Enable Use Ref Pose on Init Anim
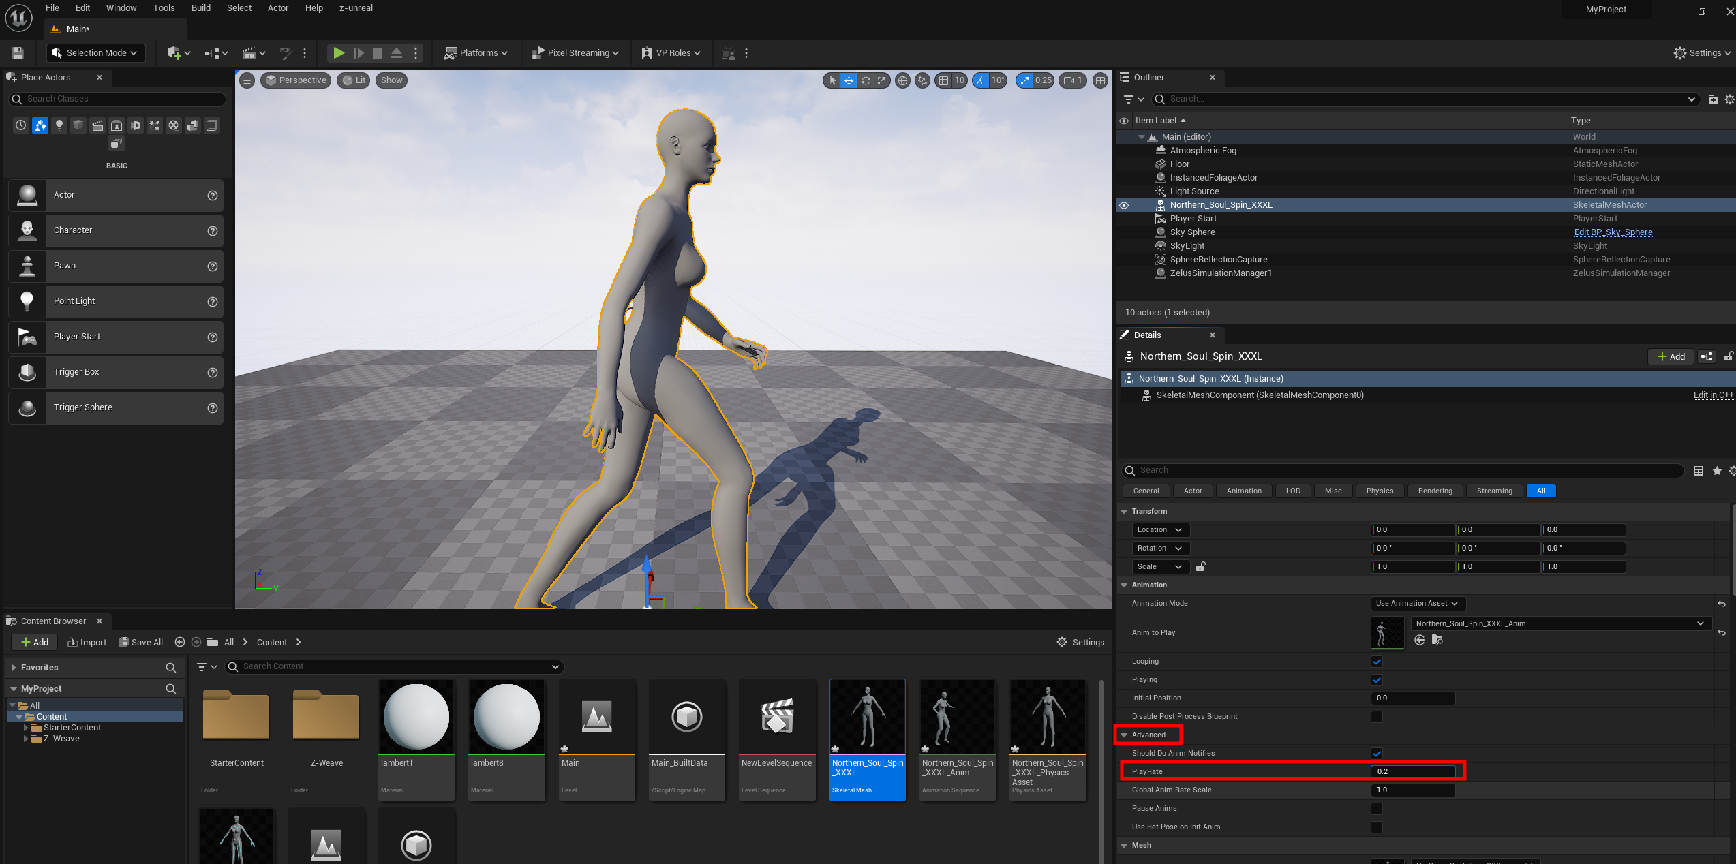The width and height of the screenshot is (1736, 864). coord(1377,827)
